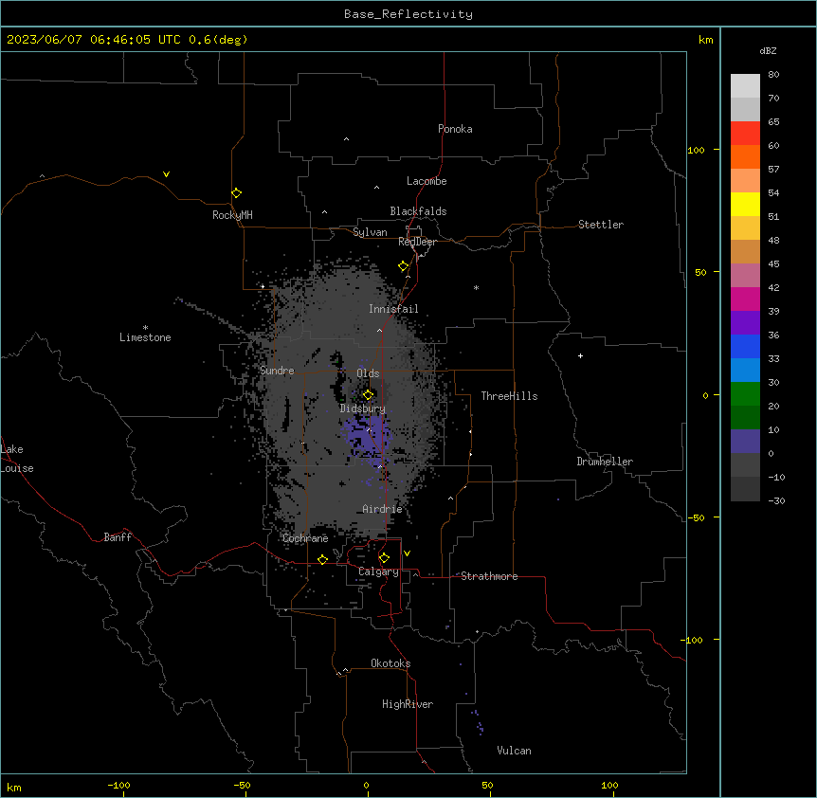Click the 30 dBZ green legend swatch
Screen dimensions: 817x798
click(x=745, y=394)
